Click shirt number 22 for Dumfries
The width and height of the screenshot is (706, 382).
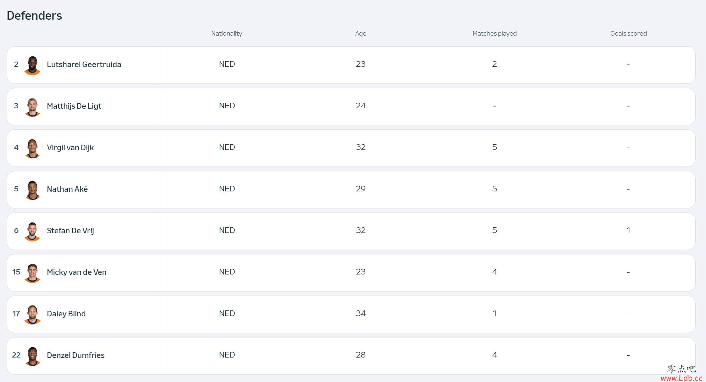(16, 355)
